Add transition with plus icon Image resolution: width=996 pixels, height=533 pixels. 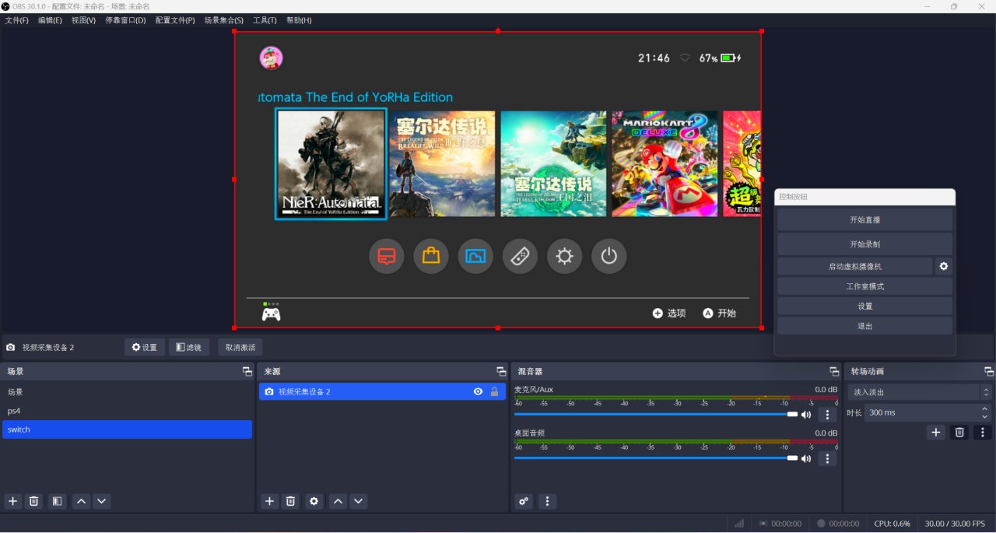(x=936, y=432)
